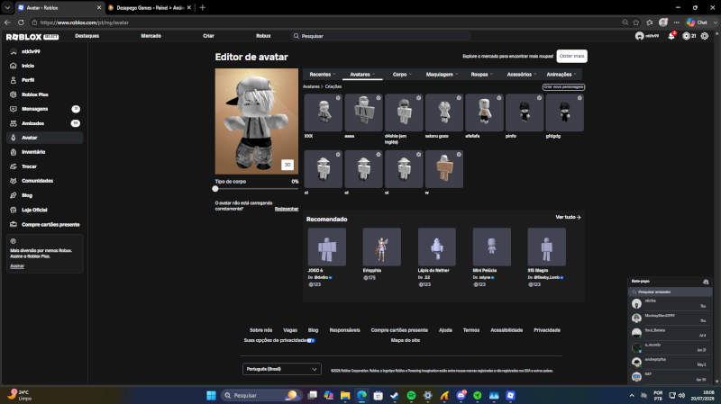Open the Termos footer link

(x=471, y=330)
